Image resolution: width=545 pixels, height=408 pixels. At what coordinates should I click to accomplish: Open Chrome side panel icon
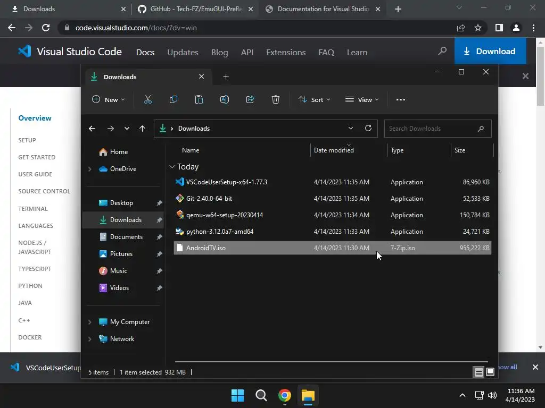pyautogui.click(x=499, y=28)
